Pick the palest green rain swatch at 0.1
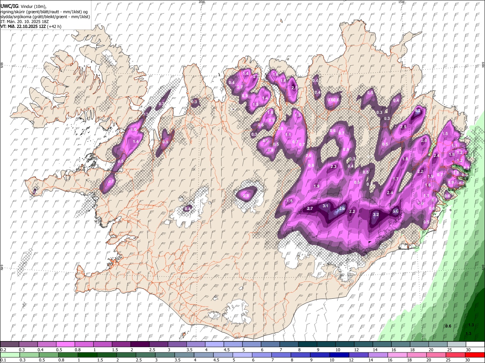The image size is (485, 363). pos(10,355)
